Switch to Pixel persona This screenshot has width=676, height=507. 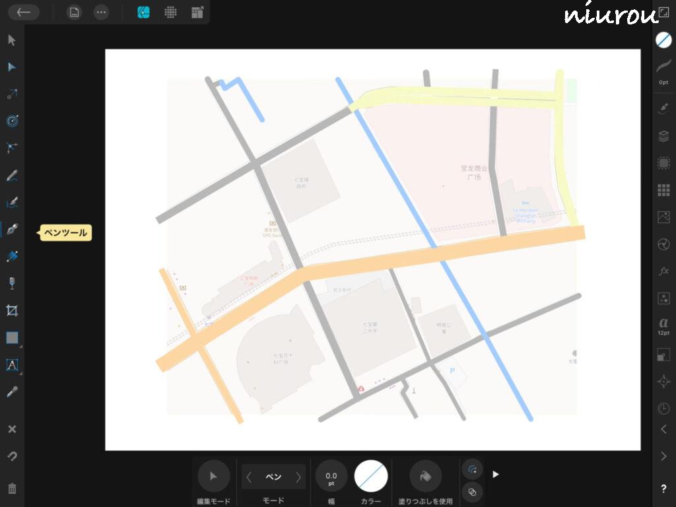click(170, 12)
